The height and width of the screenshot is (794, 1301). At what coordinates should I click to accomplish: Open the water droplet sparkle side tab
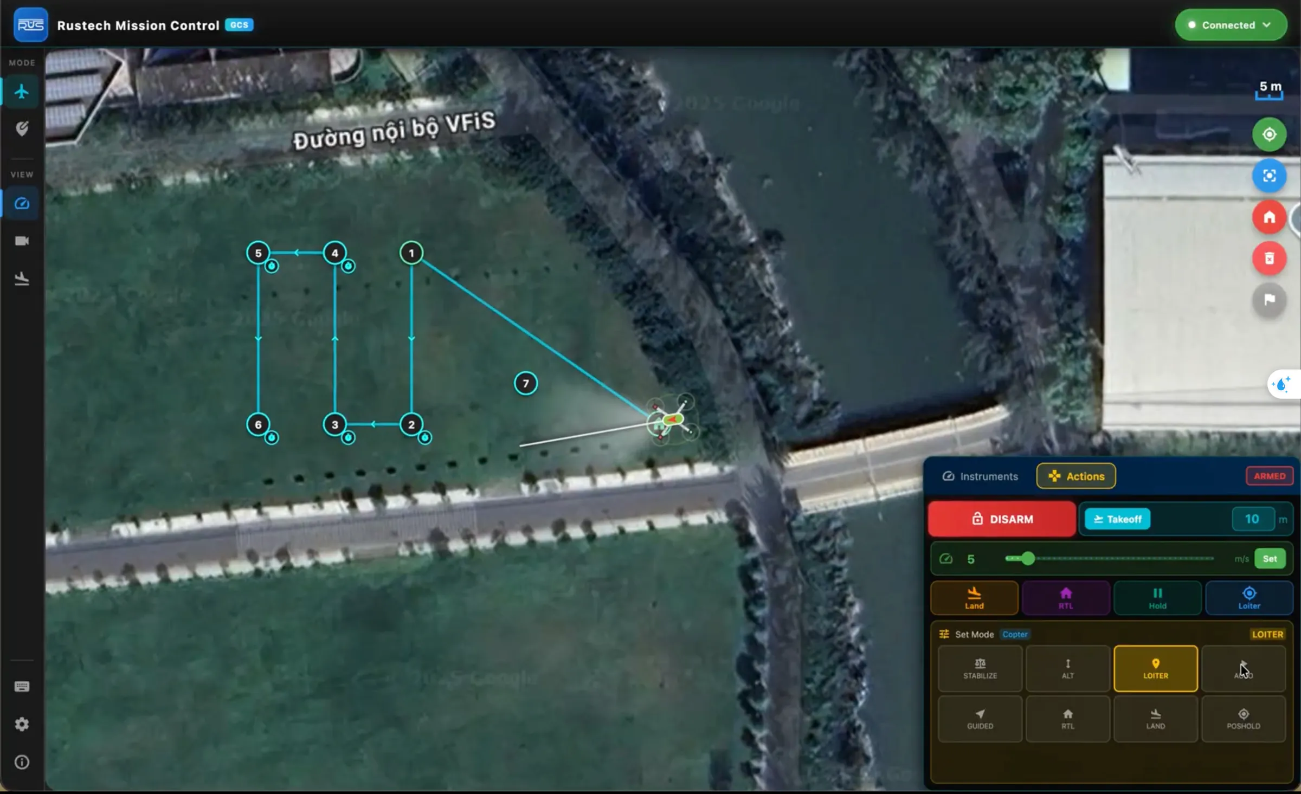(x=1283, y=384)
